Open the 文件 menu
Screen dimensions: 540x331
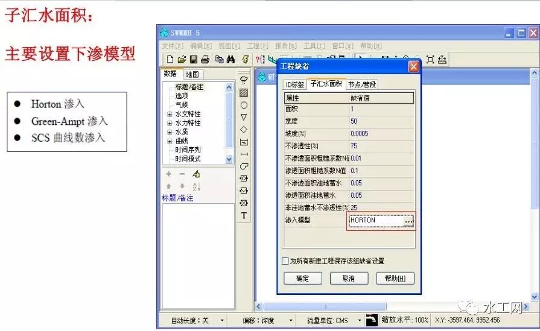(x=173, y=46)
